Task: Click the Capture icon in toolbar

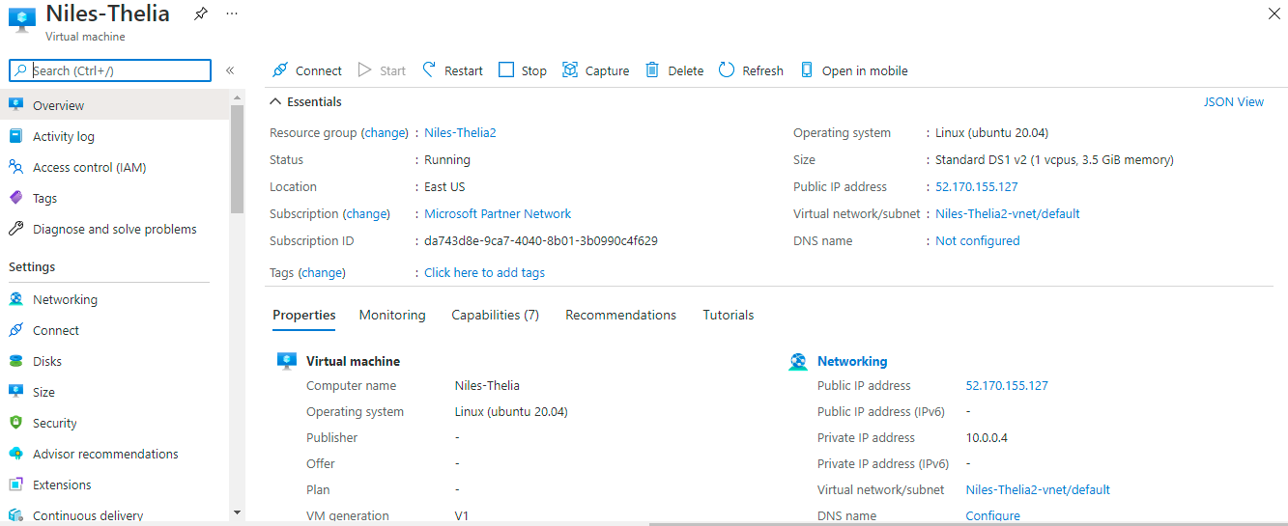Action: [x=570, y=70]
